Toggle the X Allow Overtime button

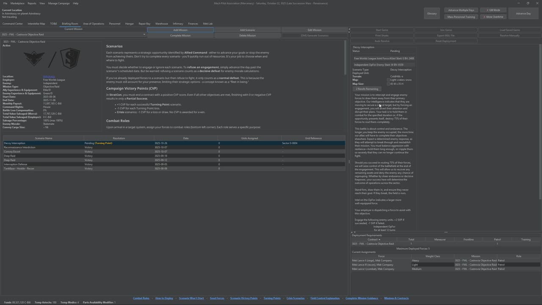493,17
